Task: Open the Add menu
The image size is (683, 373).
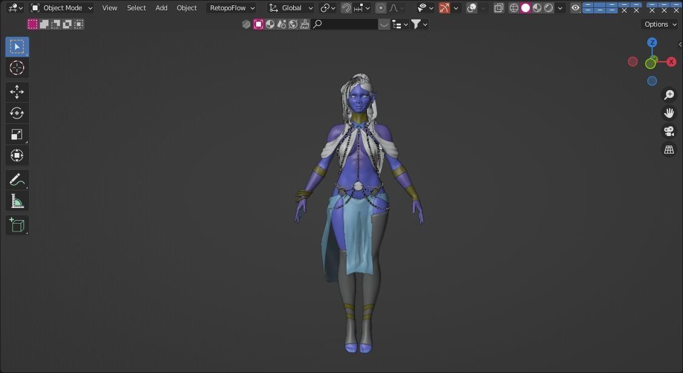Action: point(161,8)
